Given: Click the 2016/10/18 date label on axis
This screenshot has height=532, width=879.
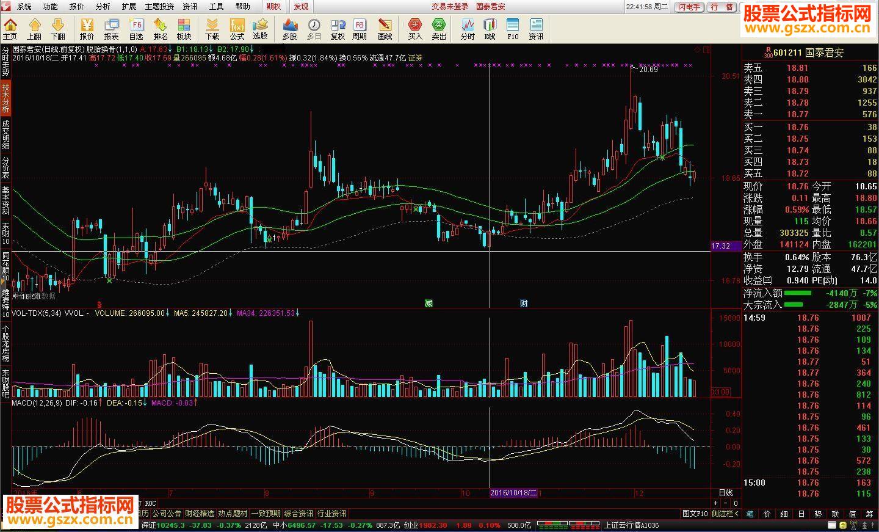Looking at the screenshot, I should pos(513,493).
